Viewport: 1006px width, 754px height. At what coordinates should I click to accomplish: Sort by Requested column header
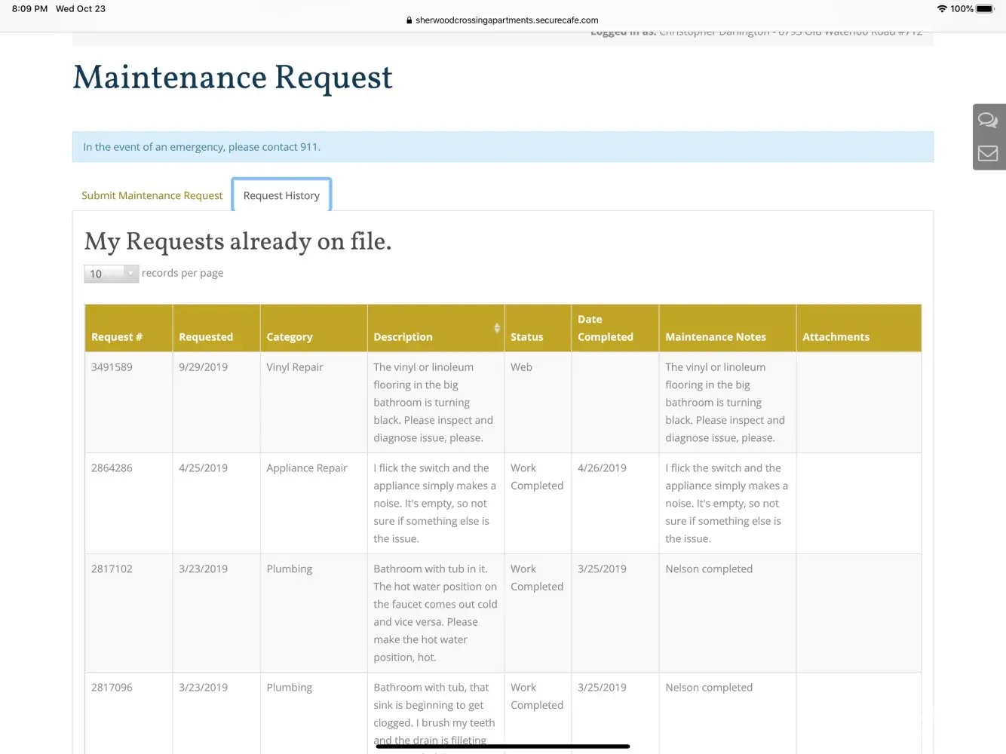pos(206,337)
